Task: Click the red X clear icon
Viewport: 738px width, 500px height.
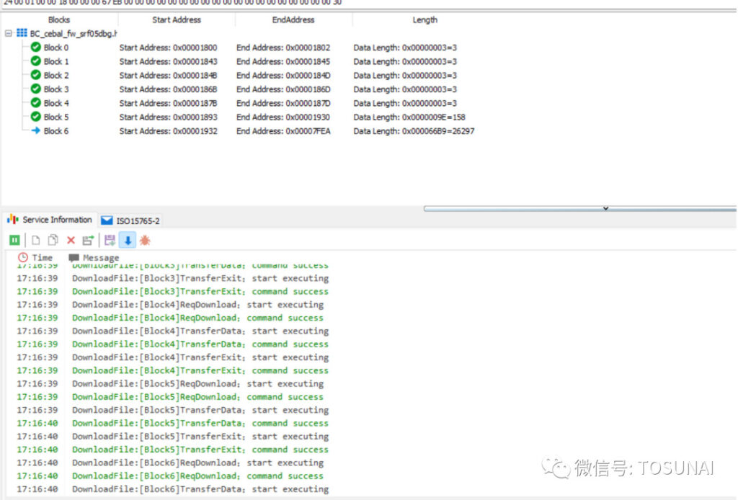Action: pyautogui.click(x=71, y=240)
